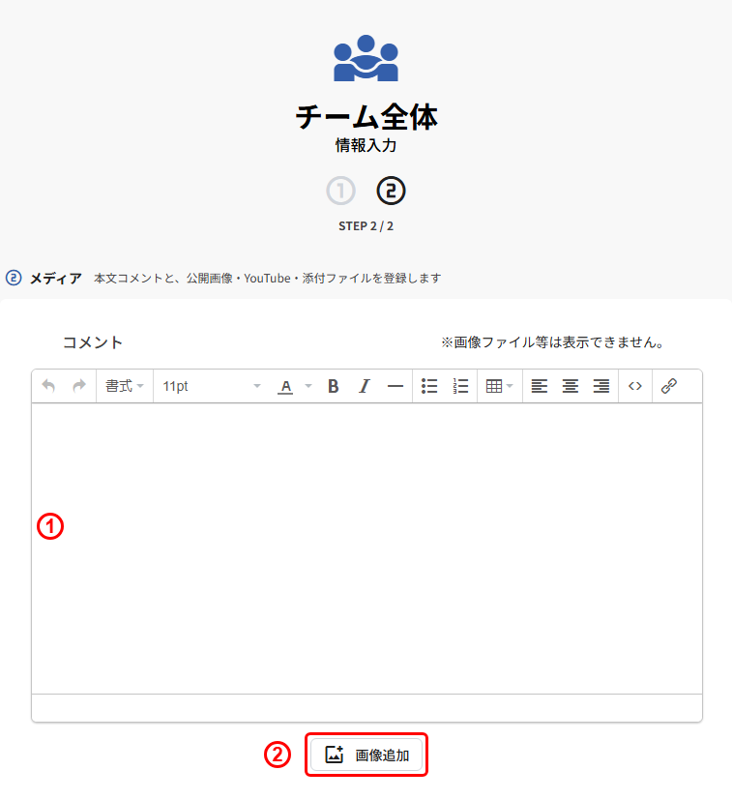Redo the last undone edit
Screen dimensions: 732x800
click(79, 386)
